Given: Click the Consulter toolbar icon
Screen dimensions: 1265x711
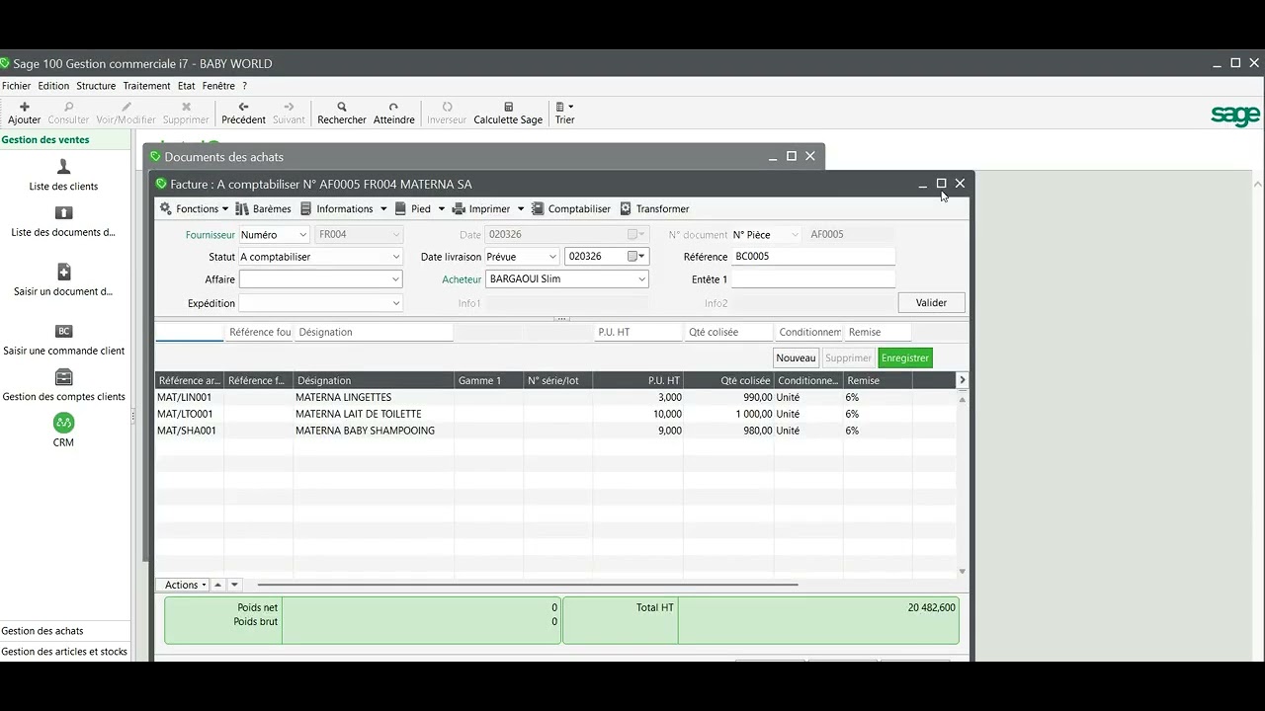Looking at the screenshot, I should [x=68, y=107].
